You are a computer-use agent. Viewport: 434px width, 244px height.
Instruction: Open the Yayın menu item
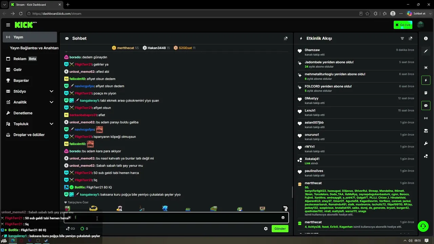click(30, 37)
